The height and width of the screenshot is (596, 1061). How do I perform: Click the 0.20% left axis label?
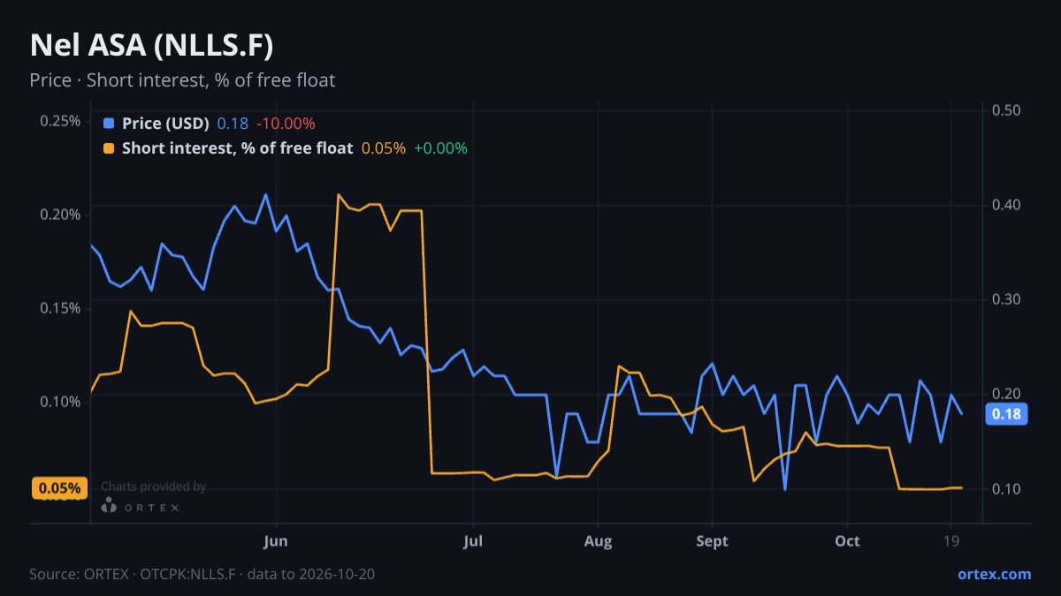click(60, 215)
